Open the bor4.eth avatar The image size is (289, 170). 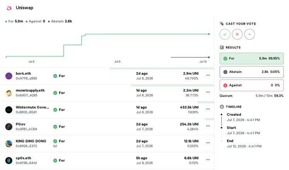pos(8,76)
